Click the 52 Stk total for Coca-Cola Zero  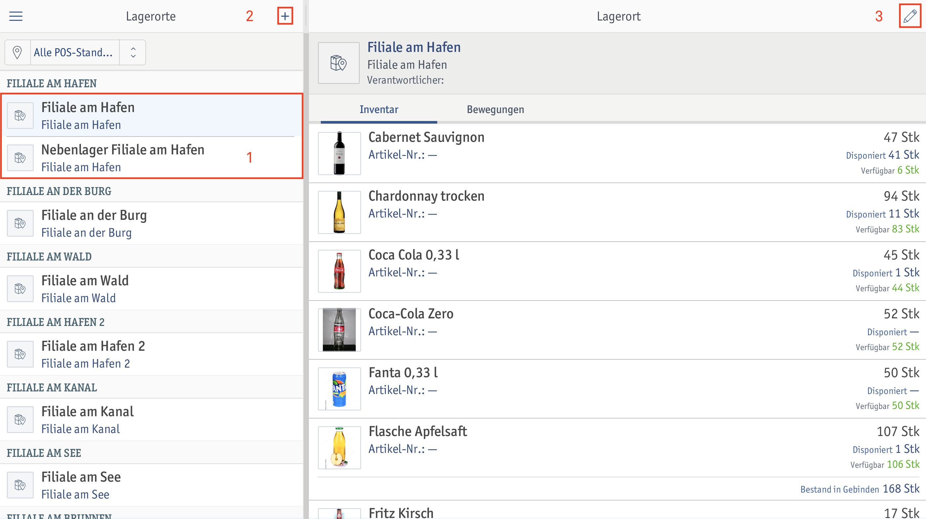coord(901,314)
